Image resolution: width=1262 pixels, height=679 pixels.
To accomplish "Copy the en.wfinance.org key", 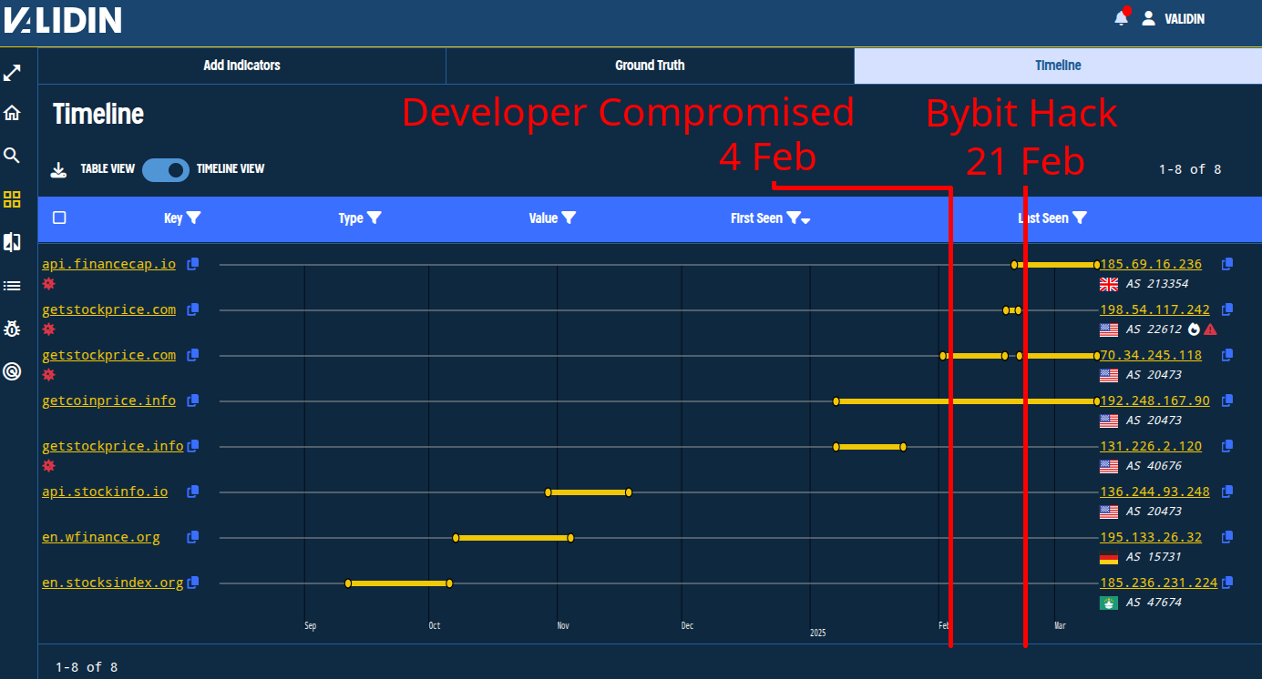I will (x=193, y=537).
